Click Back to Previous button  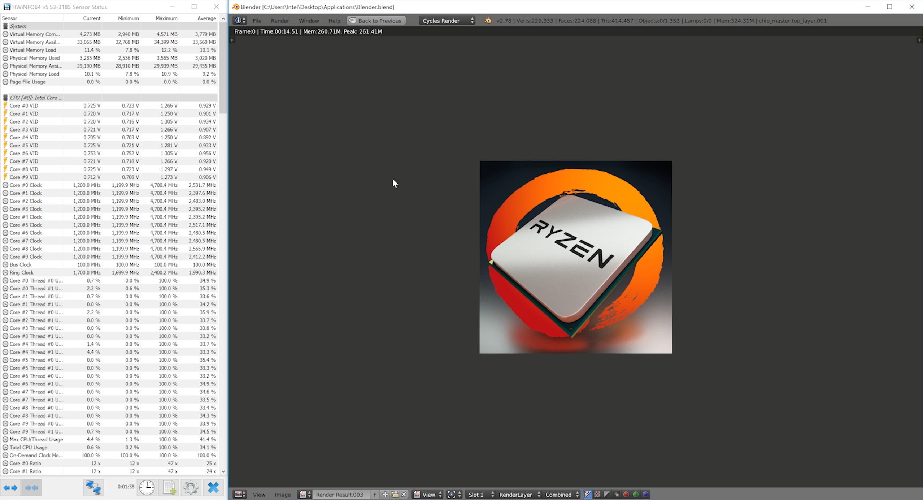click(376, 21)
